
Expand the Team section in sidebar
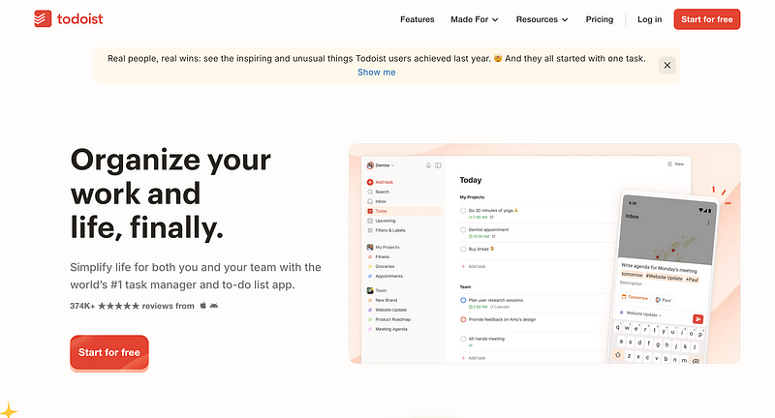377,290
